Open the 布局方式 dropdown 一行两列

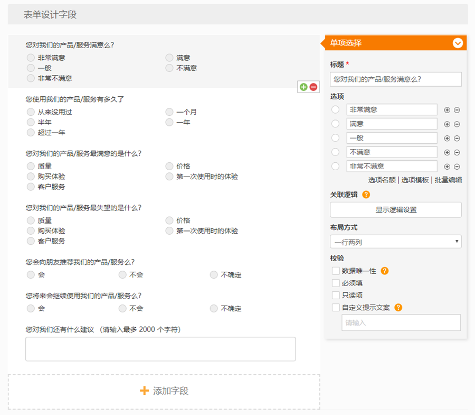point(396,242)
